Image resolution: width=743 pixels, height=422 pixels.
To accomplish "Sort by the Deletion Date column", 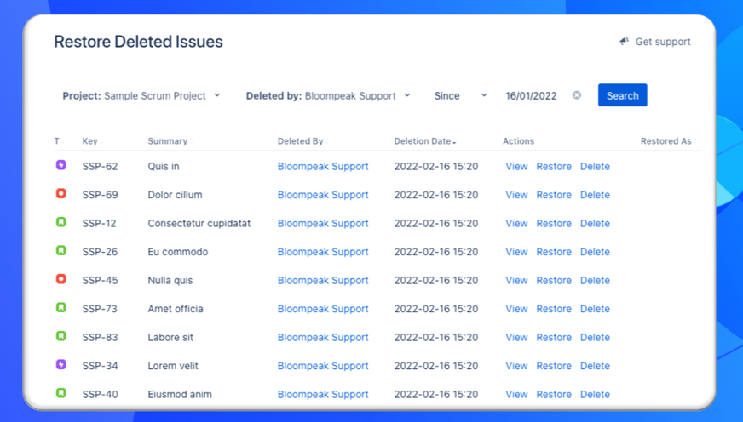I will (x=424, y=141).
